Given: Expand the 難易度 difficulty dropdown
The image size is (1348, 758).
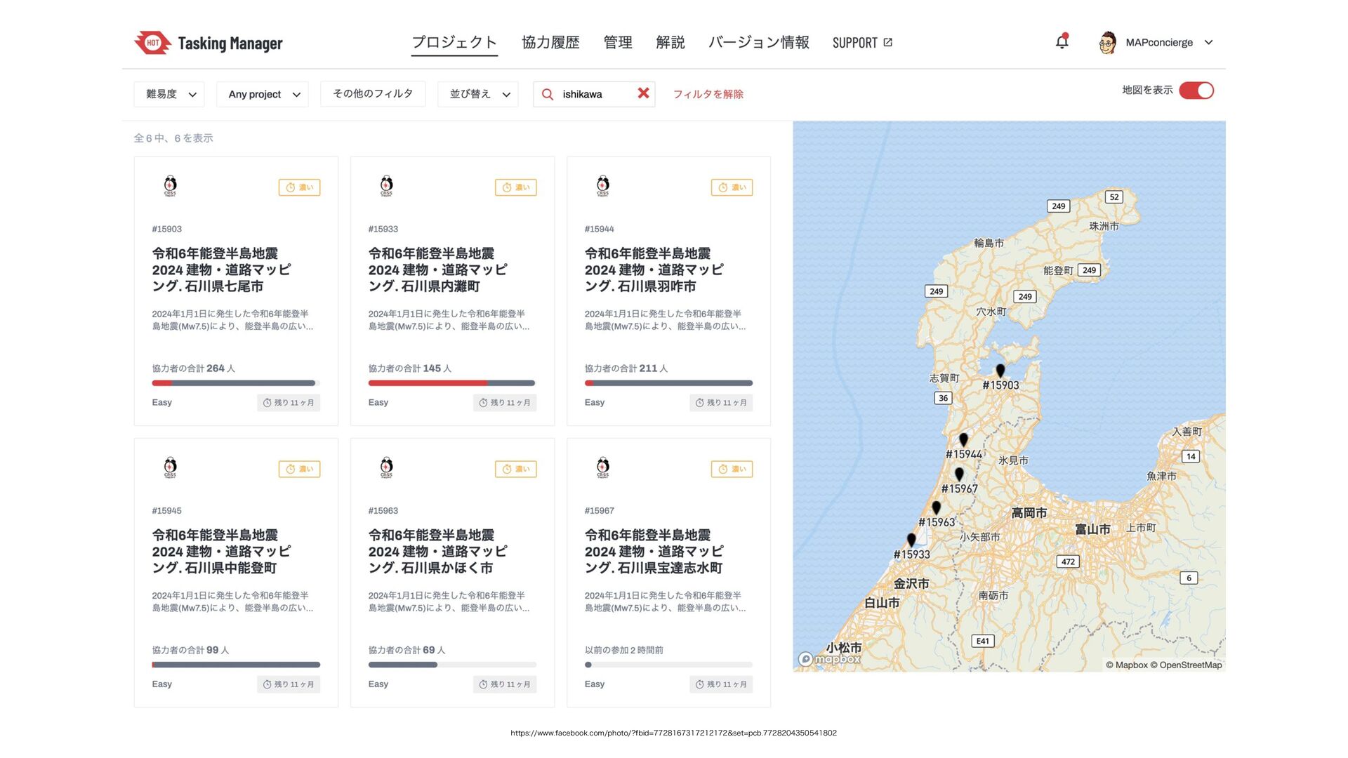Looking at the screenshot, I should 169,94.
